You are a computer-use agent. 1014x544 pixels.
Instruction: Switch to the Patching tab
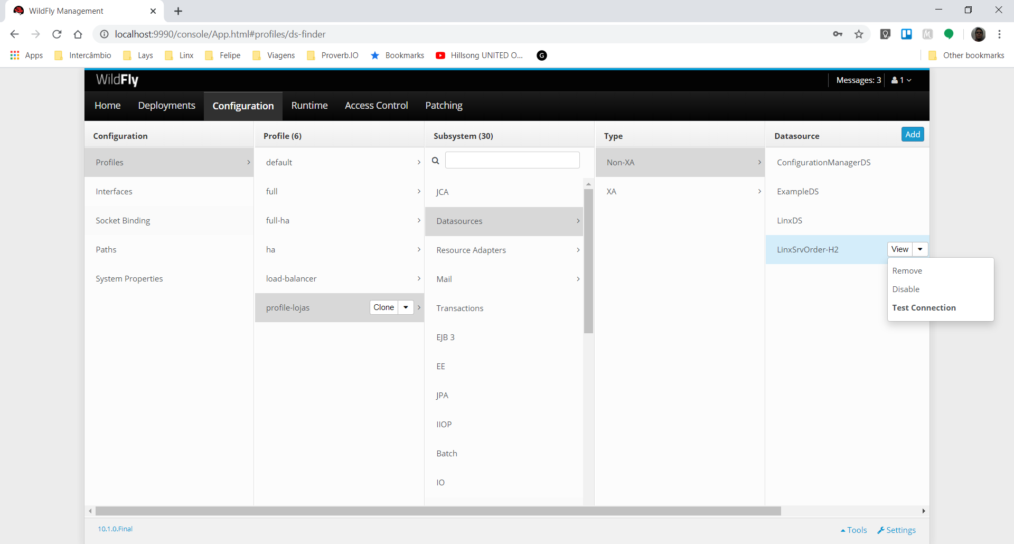click(444, 106)
